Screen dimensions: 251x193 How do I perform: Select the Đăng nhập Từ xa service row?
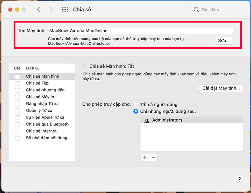pyautogui.click(x=42, y=104)
